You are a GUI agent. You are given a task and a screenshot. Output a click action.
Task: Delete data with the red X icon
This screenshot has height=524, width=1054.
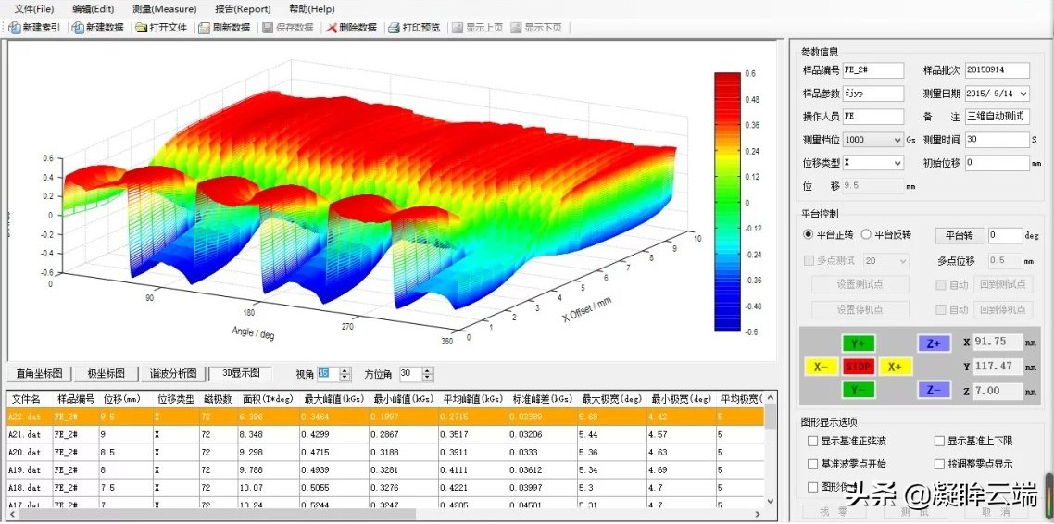pyautogui.click(x=332, y=28)
